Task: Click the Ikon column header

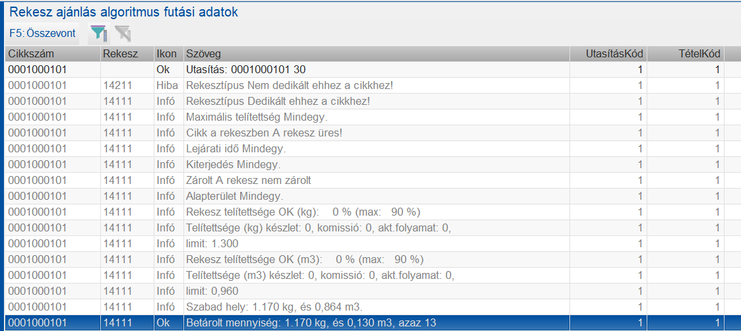Action: 168,53
